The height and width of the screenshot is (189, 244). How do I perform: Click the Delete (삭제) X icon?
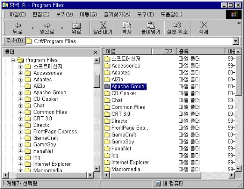point(203,25)
